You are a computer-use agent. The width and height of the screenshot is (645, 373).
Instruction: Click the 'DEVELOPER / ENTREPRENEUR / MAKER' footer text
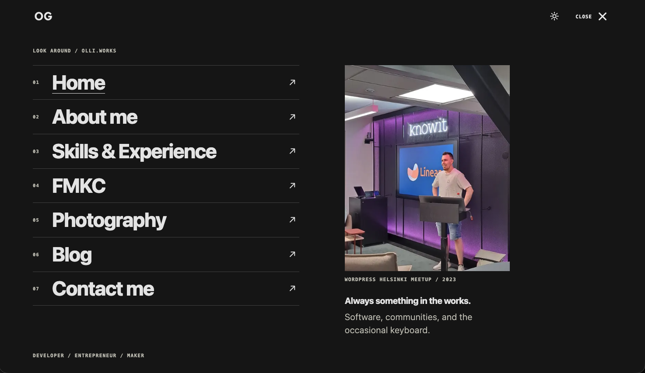point(88,356)
